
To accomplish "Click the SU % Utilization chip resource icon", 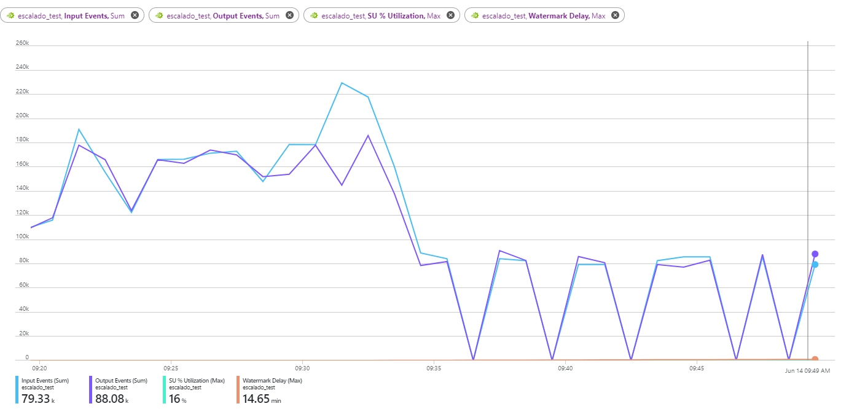I will (314, 15).
